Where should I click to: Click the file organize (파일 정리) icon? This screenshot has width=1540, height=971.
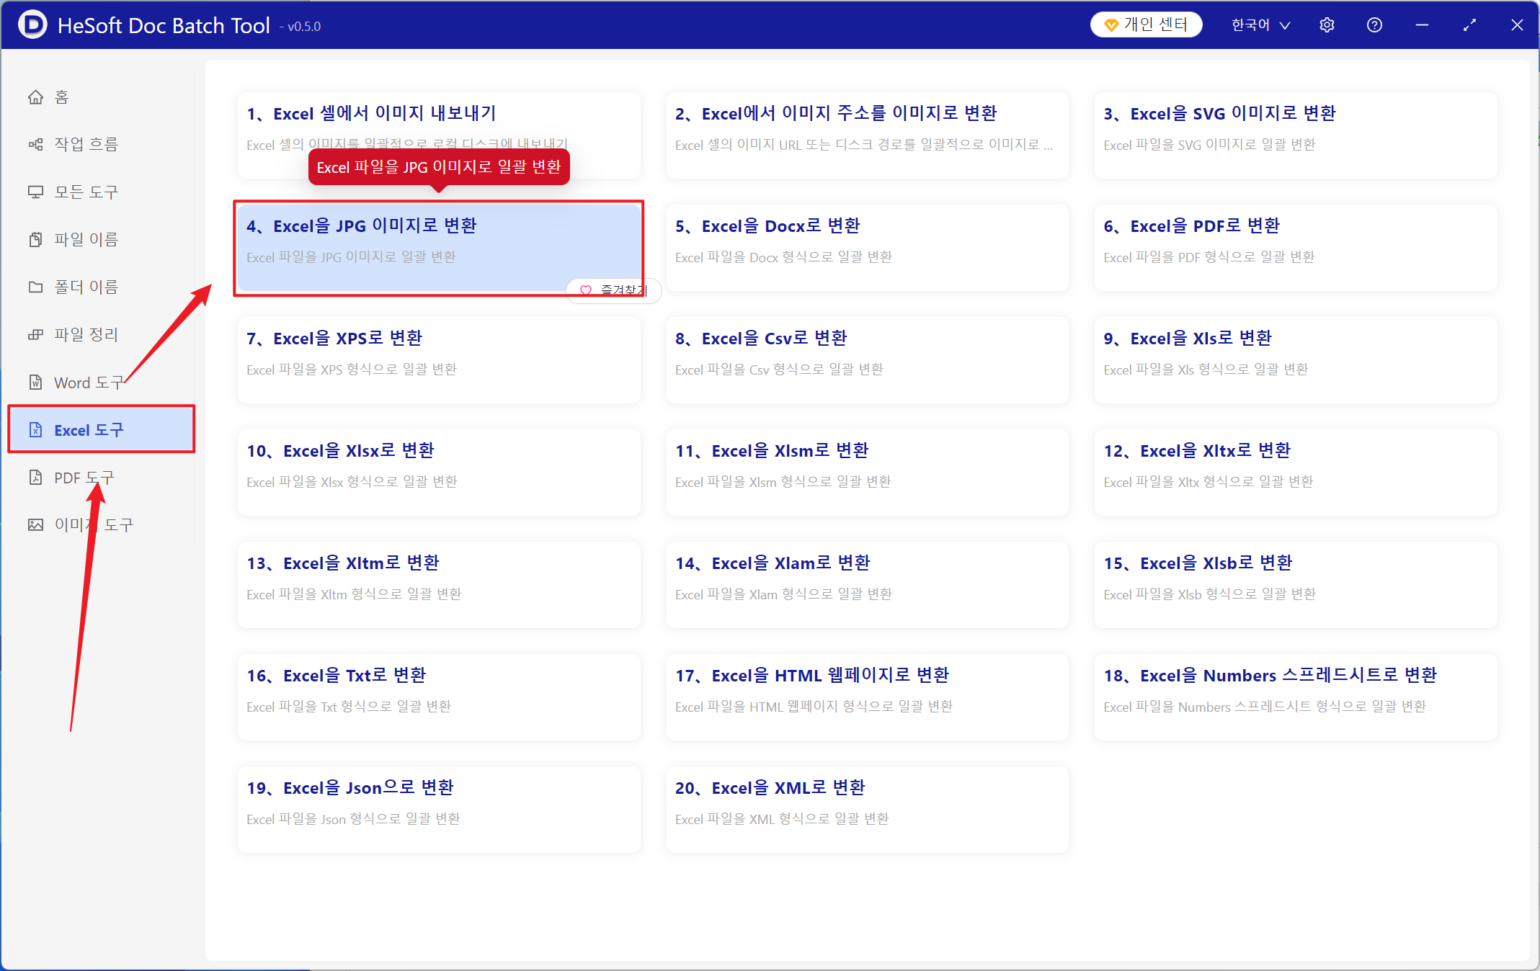pyautogui.click(x=35, y=334)
